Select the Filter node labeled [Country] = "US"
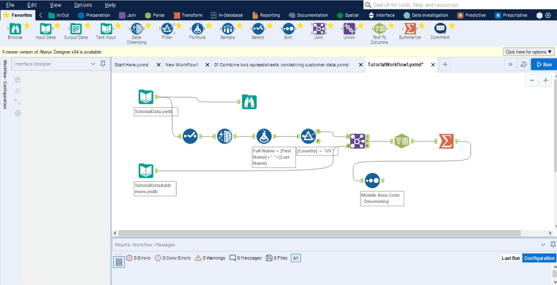Image resolution: width=557 pixels, height=285 pixels. point(308,137)
